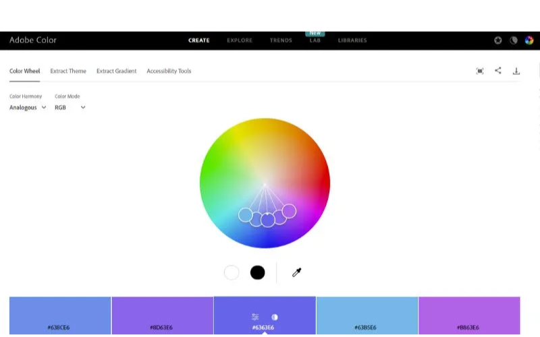Select the black background circle
The width and height of the screenshot is (540, 337).
point(257,272)
